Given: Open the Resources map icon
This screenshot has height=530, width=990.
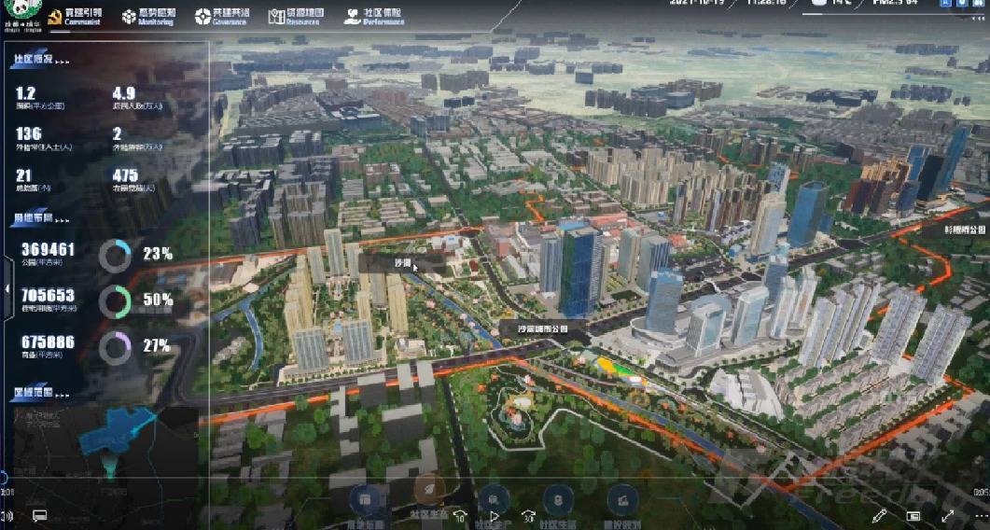Looking at the screenshot, I should 276,17.
